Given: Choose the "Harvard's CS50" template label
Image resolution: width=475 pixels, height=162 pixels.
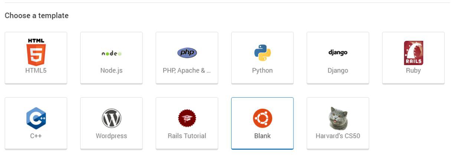Looking at the screenshot, I should 338,136.
